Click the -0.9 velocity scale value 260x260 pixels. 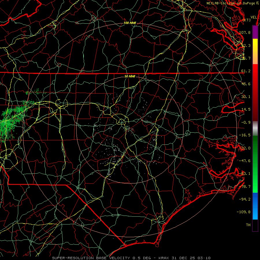pos(246,122)
